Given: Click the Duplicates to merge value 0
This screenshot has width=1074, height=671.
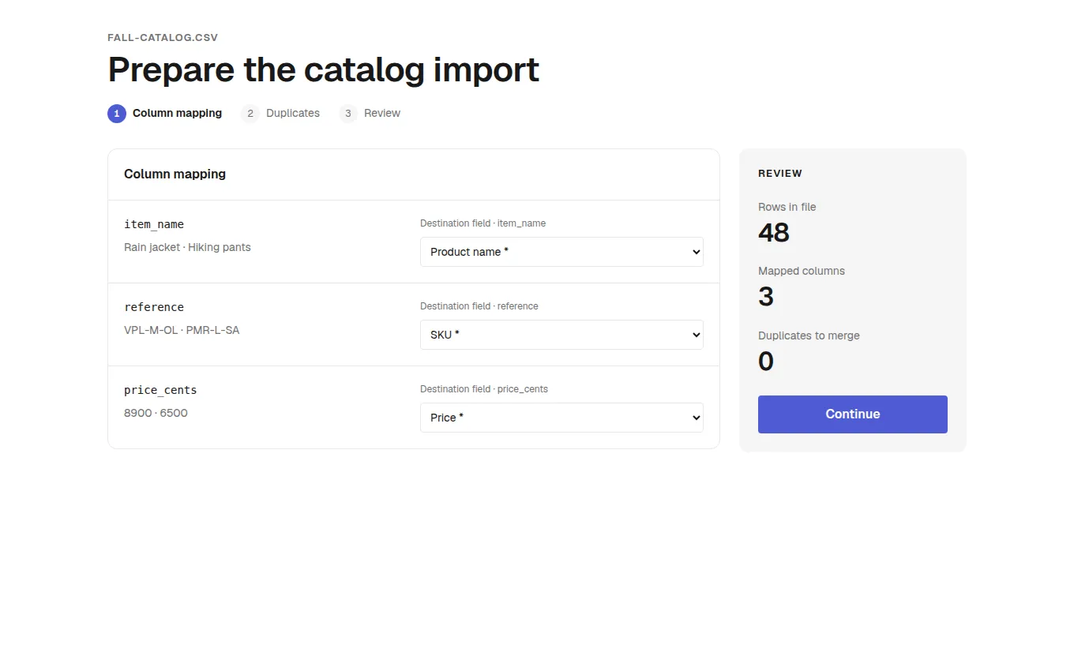Looking at the screenshot, I should point(766,362).
